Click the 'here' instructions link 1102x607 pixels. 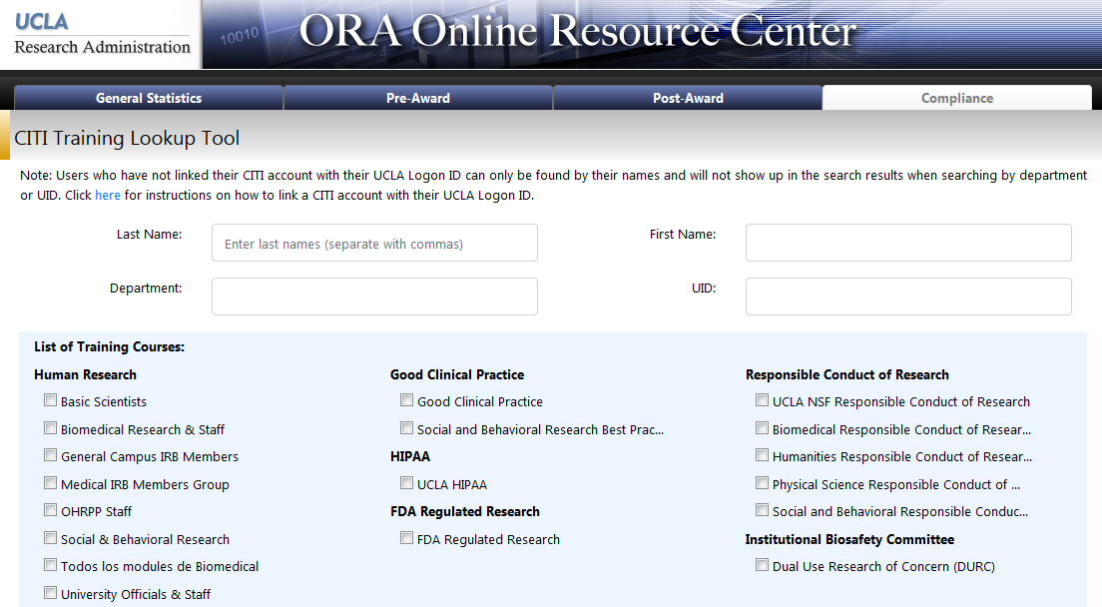coord(108,196)
